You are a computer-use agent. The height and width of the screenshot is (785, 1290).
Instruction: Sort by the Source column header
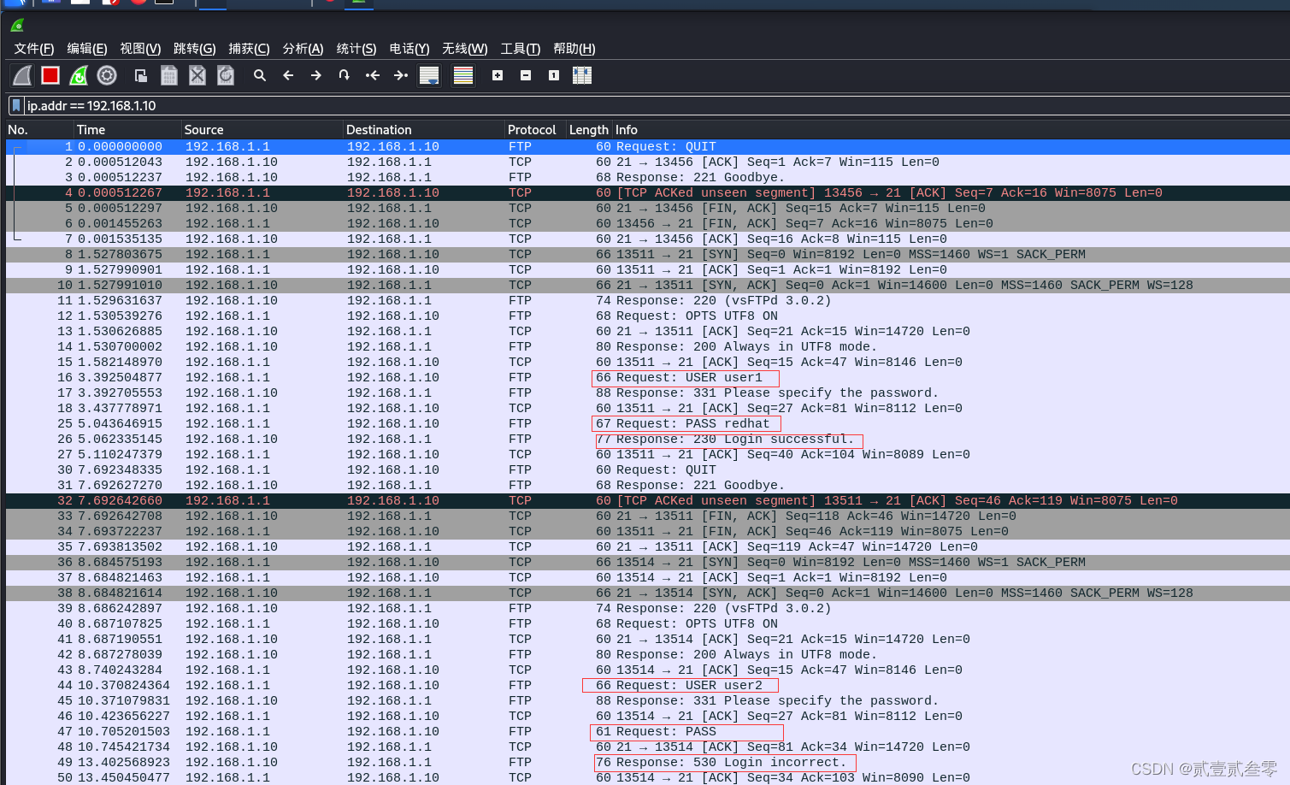click(262, 130)
